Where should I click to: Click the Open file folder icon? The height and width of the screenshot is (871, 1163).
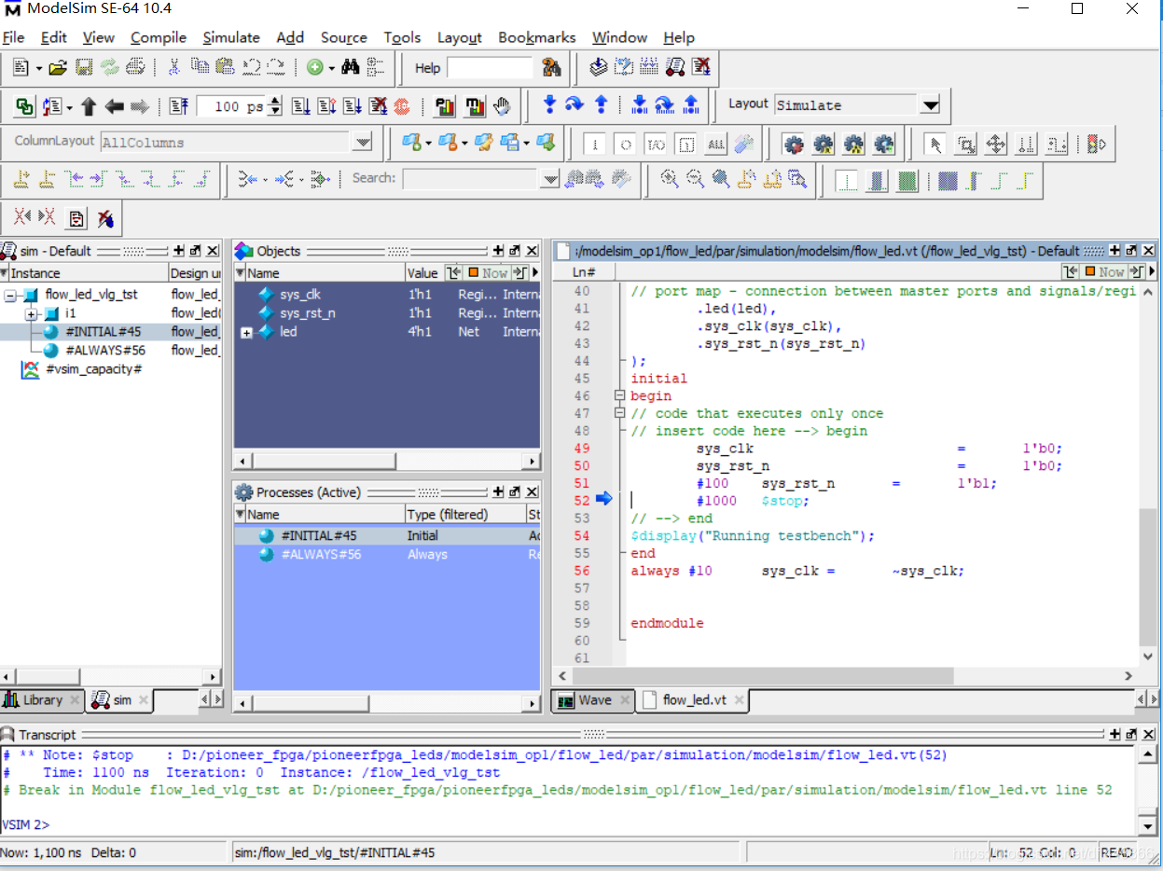pos(58,67)
